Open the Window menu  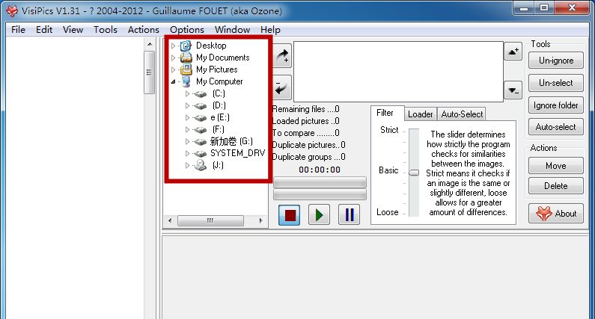(x=232, y=30)
